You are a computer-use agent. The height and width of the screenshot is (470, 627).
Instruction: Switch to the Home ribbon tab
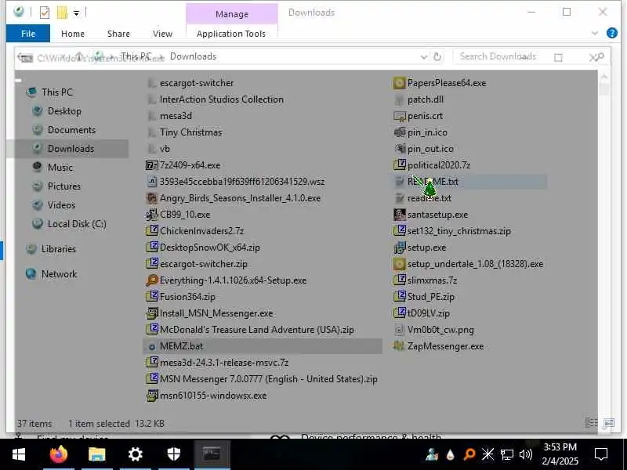(73, 34)
